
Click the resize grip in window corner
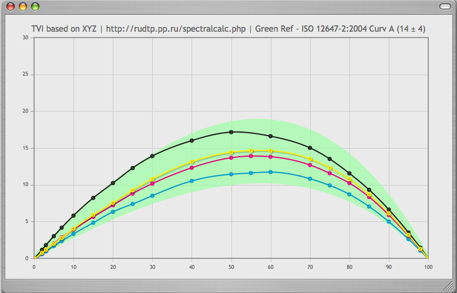coord(449,286)
